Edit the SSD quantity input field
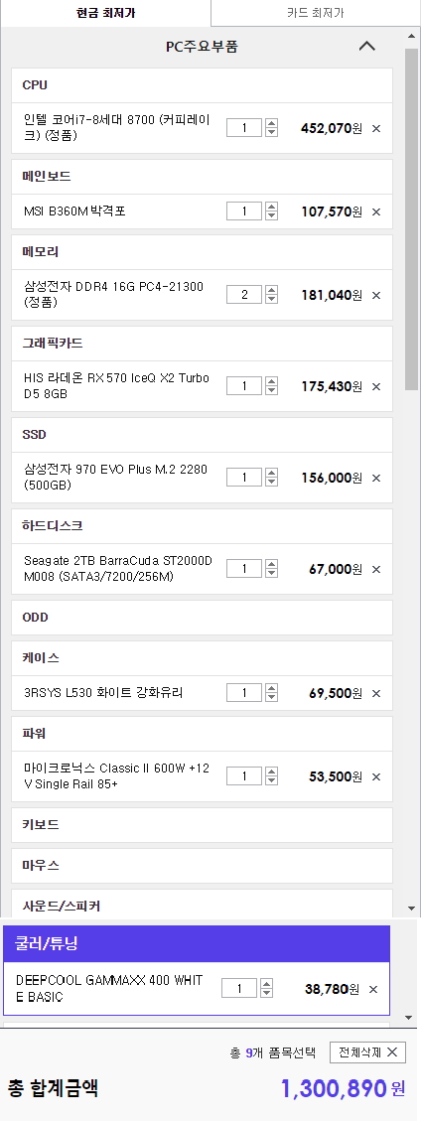Screen dimensions: 421x1121 [x=244, y=478]
